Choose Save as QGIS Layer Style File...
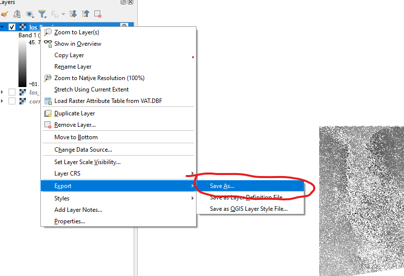The image size is (404, 276). (250, 209)
